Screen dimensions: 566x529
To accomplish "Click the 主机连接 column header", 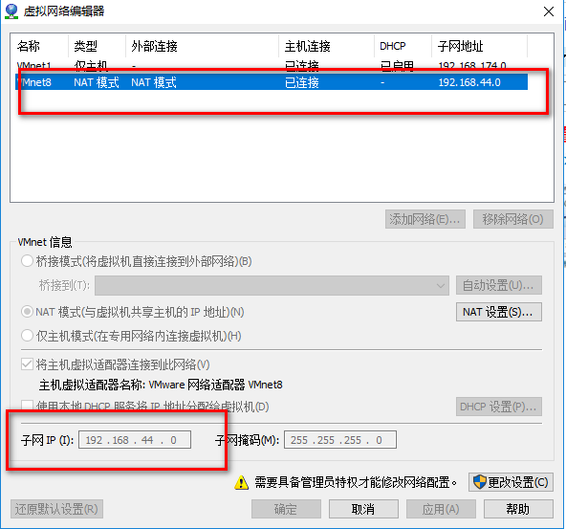I will [327, 46].
